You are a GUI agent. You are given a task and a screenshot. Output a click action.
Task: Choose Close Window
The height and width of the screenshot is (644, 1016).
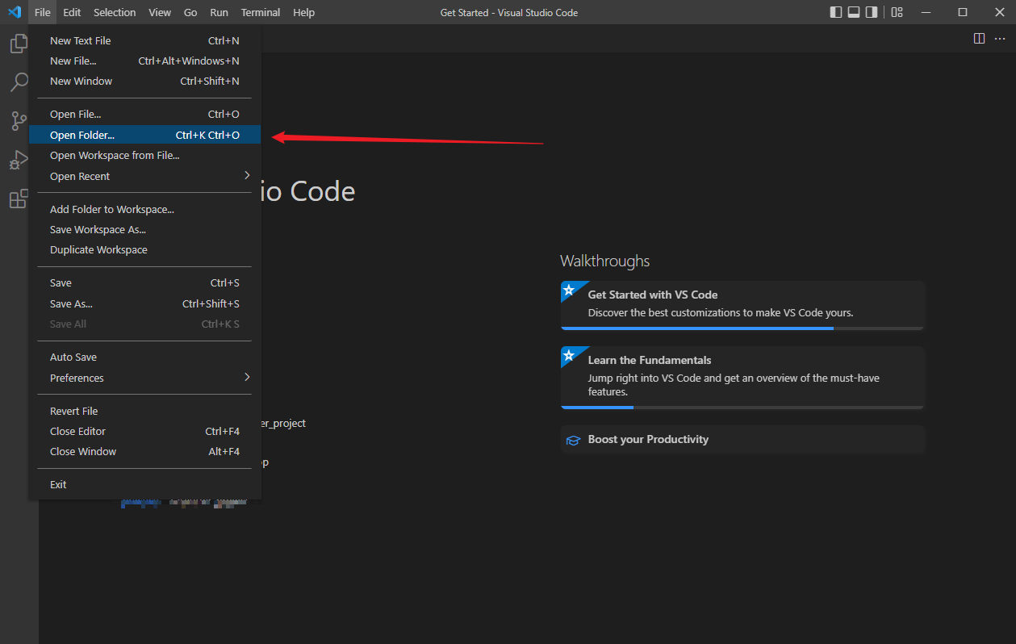(x=144, y=451)
